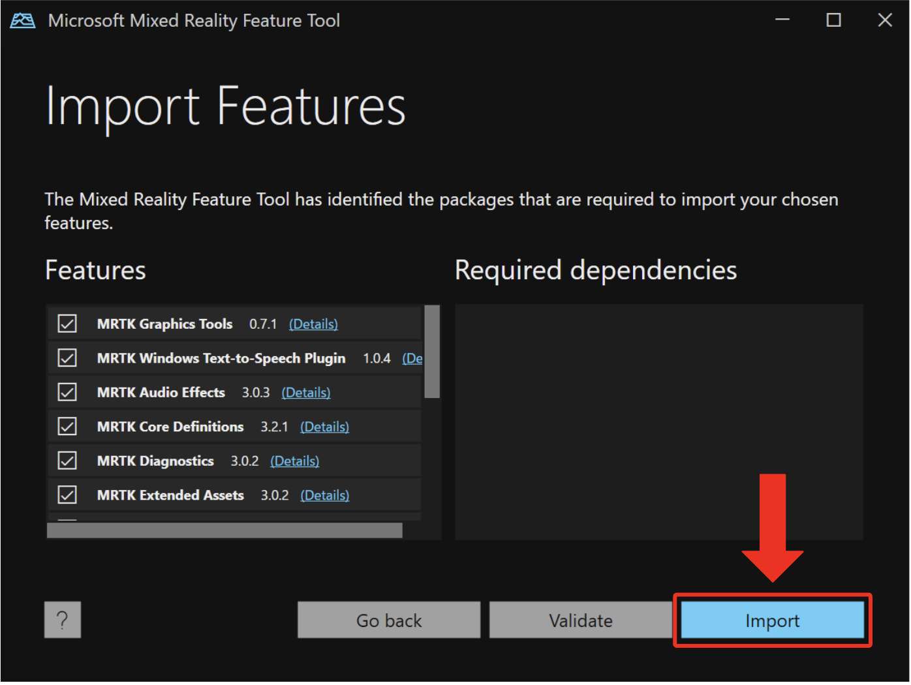Screen dimensions: 911x685
Task: Toggle MRTK Core Definitions checkbox
Action: (x=67, y=427)
